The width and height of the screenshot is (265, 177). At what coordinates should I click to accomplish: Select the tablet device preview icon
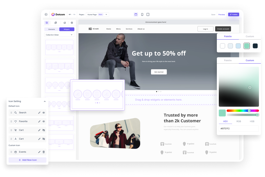tap(148, 14)
